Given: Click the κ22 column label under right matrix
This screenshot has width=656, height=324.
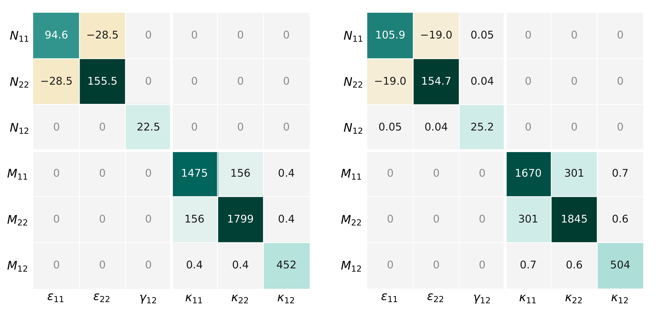Looking at the screenshot, I should 574,298.
